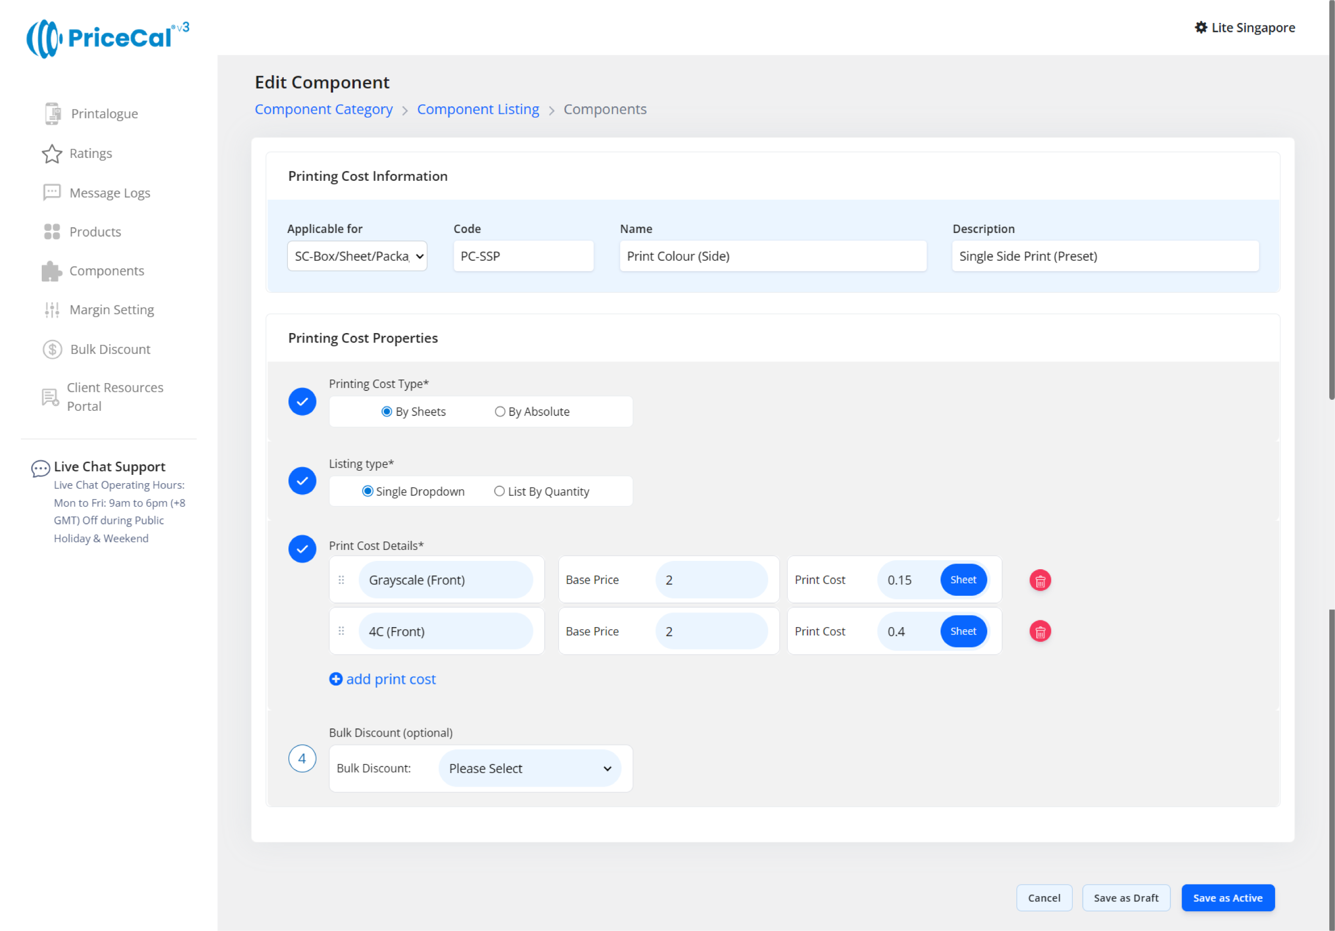
Task: Select the By Absolute radio option
Action: [x=500, y=411]
